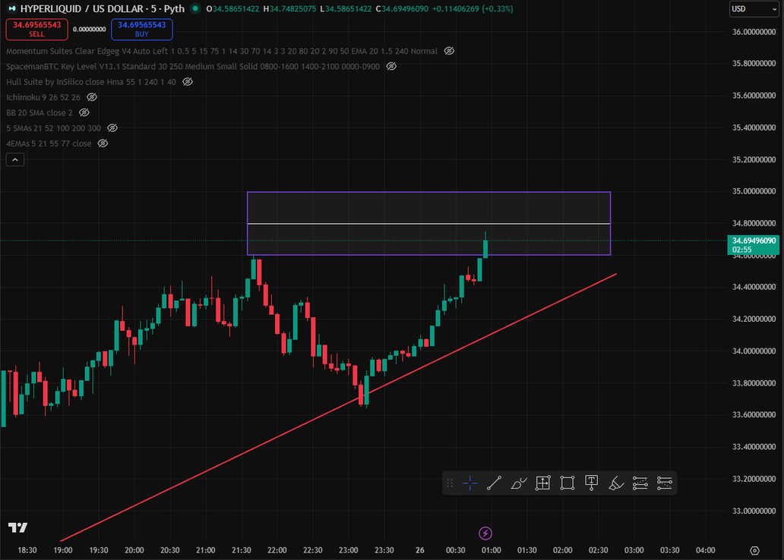The height and width of the screenshot is (560, 784).
Task: Open the TradingView logo link
Action: coord(17,527)
